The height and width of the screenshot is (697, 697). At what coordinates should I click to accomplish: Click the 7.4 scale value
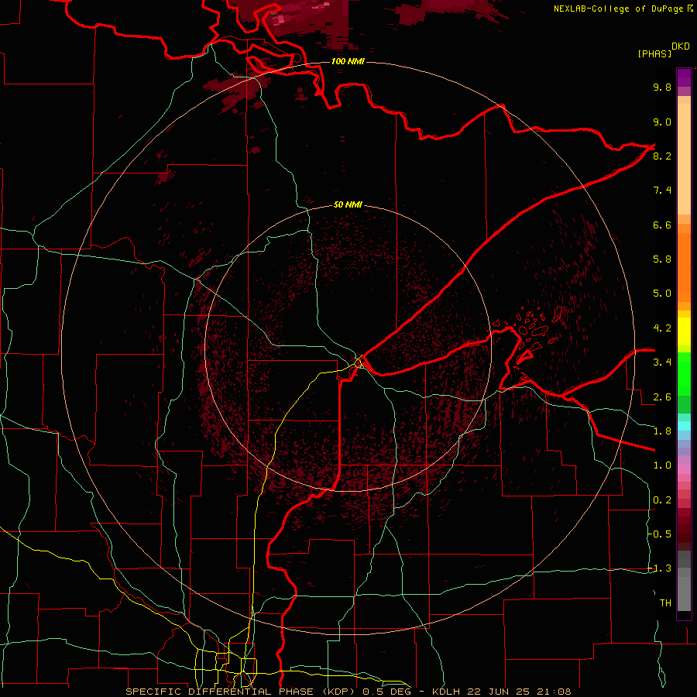(662, 191)
